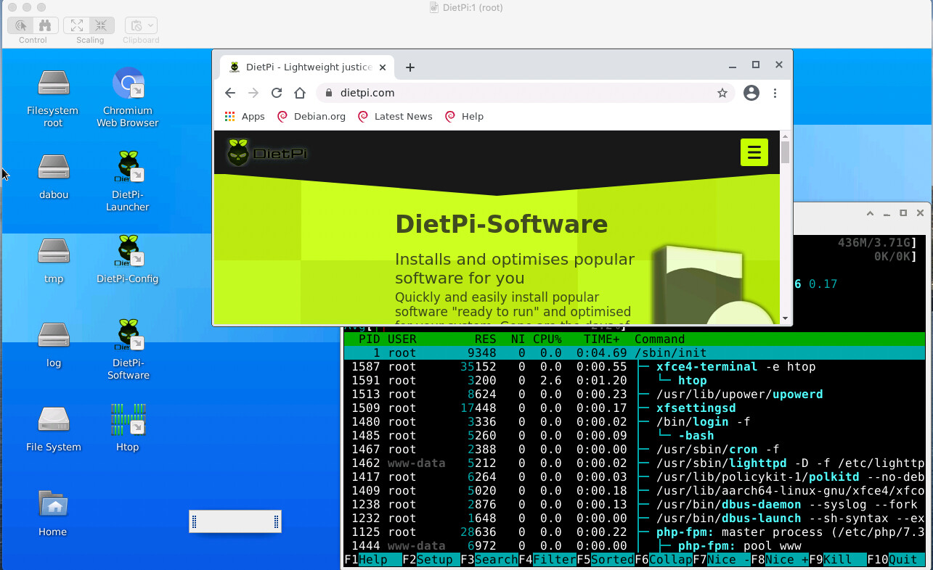The width and height of the screenshot is (933, 570).
Task: Sort htop by RES column header
Action: [x=486, y=339]
